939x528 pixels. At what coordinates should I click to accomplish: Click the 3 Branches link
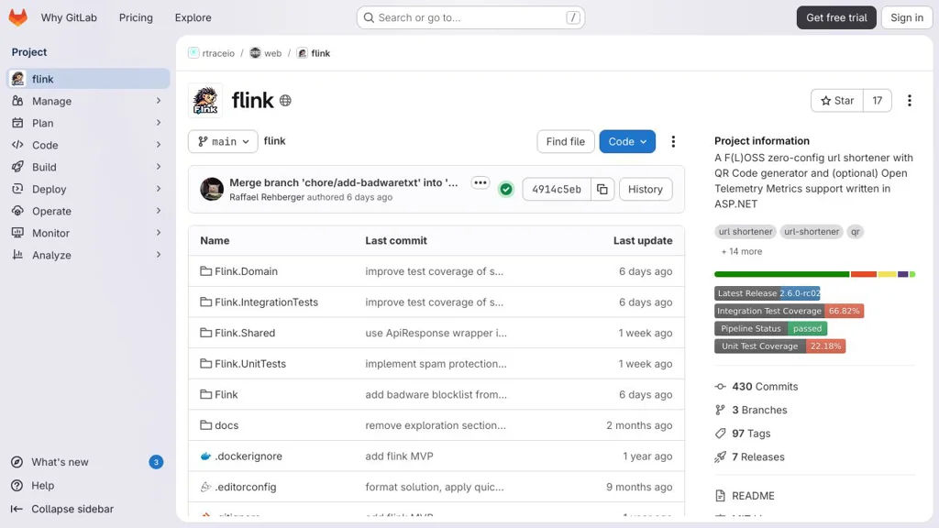pos(759,410)
